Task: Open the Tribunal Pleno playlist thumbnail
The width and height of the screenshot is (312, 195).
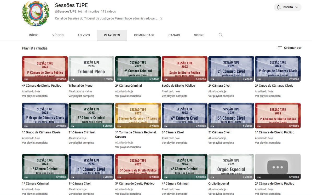Action: coord(91,69)
